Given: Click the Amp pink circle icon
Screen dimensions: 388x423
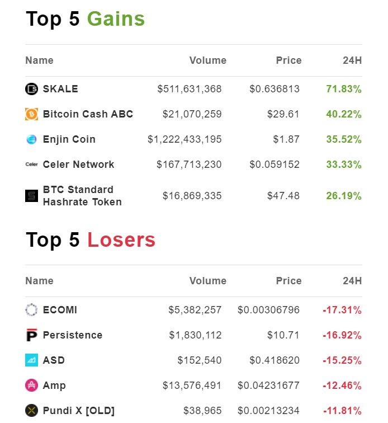Looking at the screenshot, I should [x=31, y=386].
